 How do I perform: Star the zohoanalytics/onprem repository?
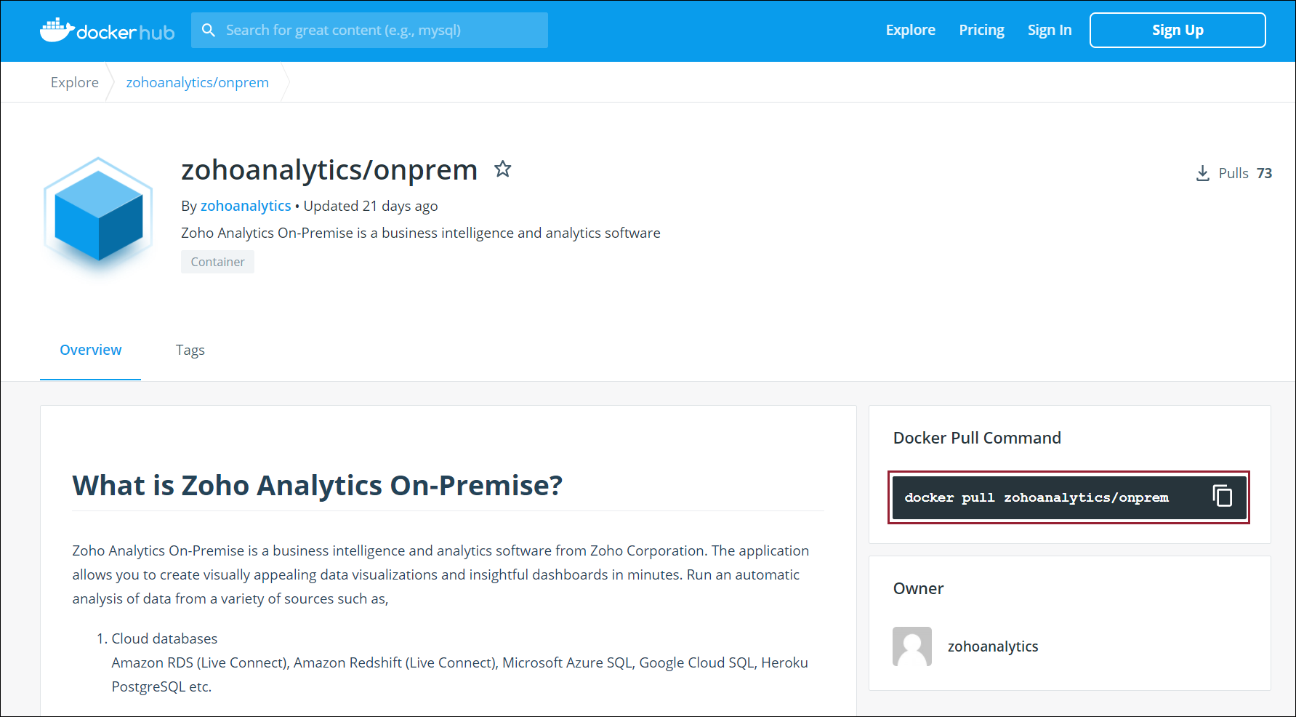coord(502,169)
